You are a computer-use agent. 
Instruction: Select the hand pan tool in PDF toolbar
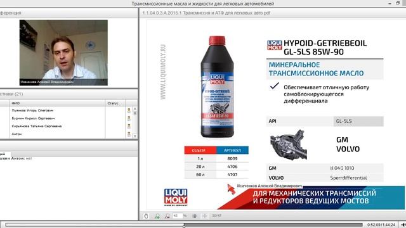click(146, 216)
